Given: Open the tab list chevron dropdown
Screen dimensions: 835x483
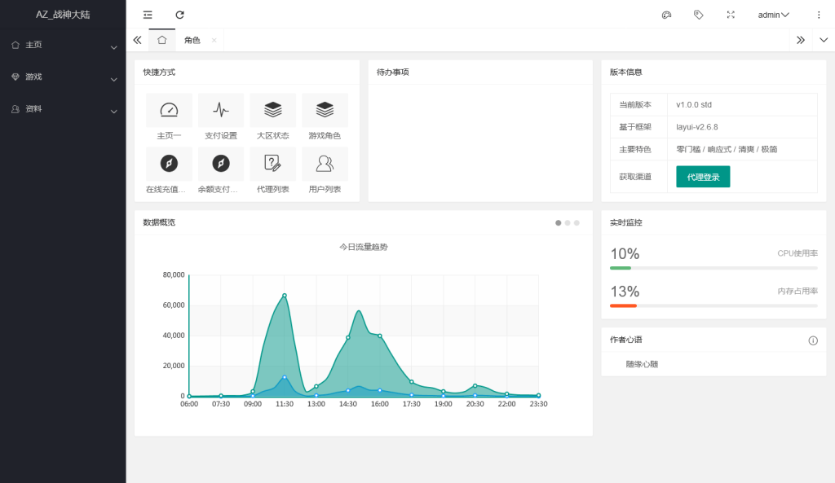Looking at the screenshot, I should (x=824, y=39).
